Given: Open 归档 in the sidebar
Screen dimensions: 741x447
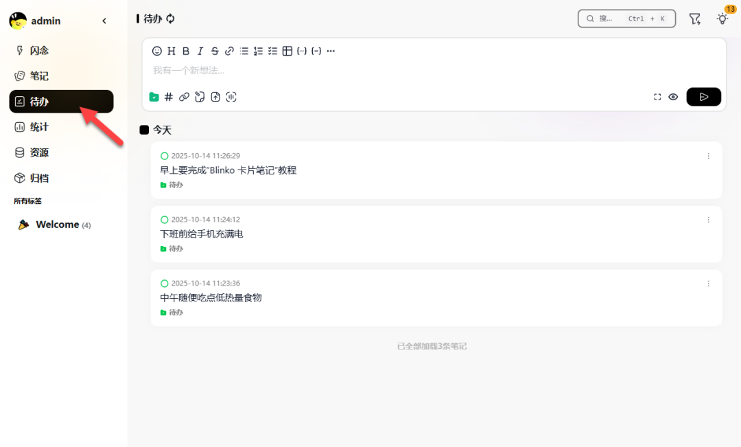Looking at the screenshot, I should coord(62,179).
